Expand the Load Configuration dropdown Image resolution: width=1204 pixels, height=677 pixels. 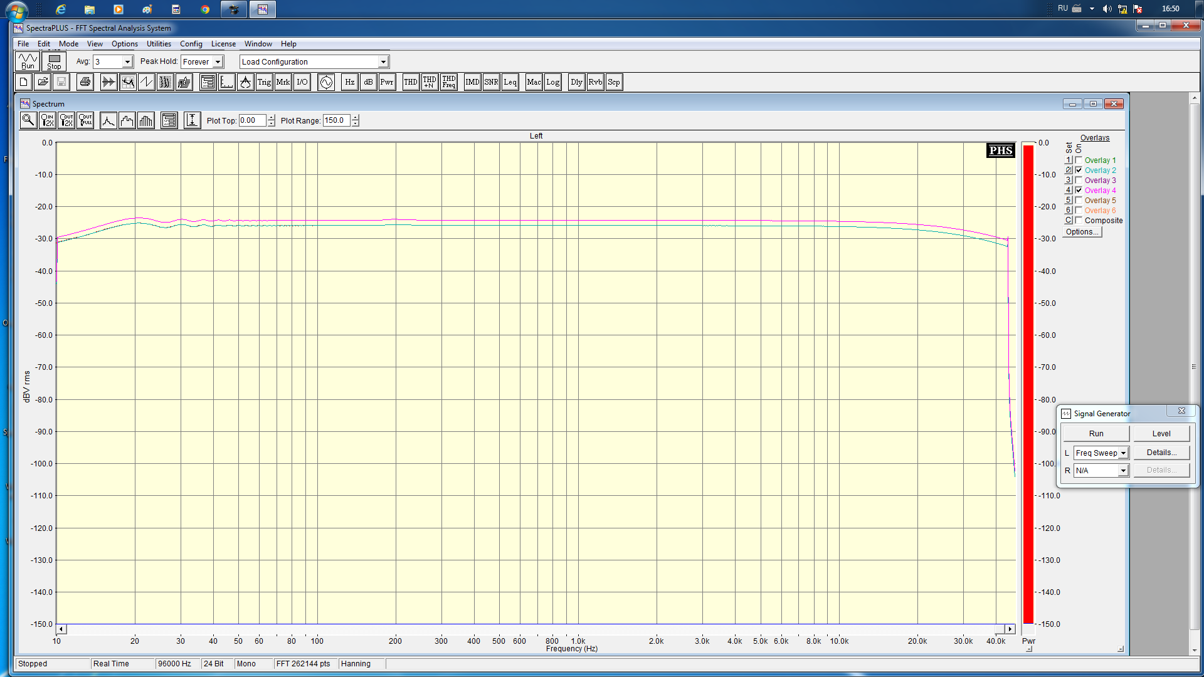tap(383, 62)
